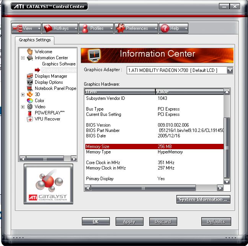Image resolution: width=248 pixels, height=246 pixels.
Task: Select the Core Clock in MHz row
Action: point(154,163)
